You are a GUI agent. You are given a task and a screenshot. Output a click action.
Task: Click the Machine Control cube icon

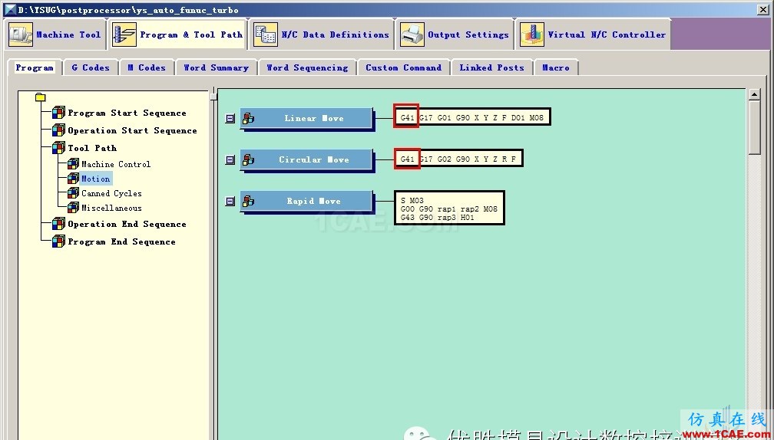(73, 164)
